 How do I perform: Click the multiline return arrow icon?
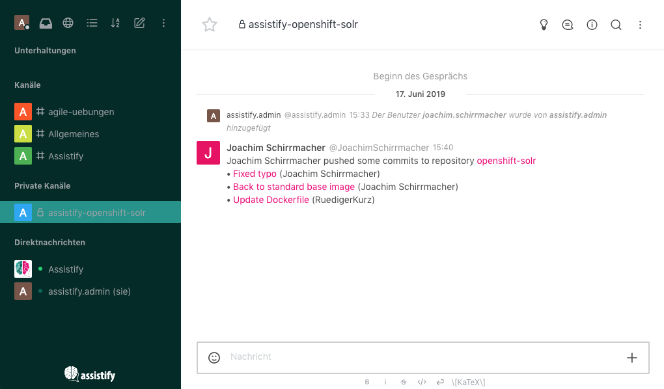click(441, 382)
